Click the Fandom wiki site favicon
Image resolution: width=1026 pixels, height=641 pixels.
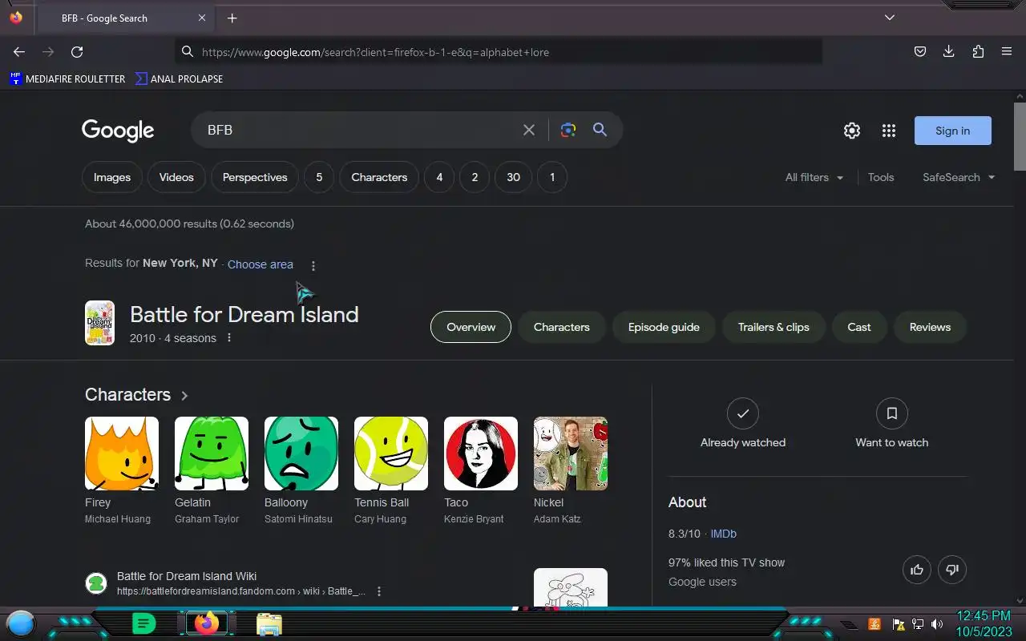[96, 583]
